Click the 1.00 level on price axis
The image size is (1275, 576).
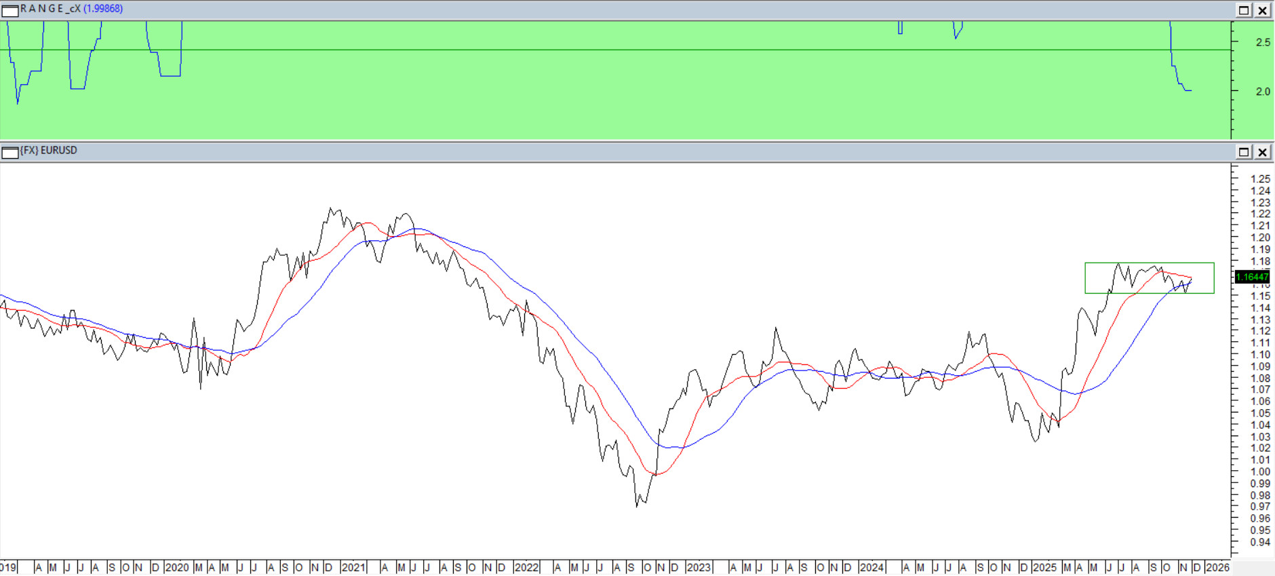pos(1260,472)
